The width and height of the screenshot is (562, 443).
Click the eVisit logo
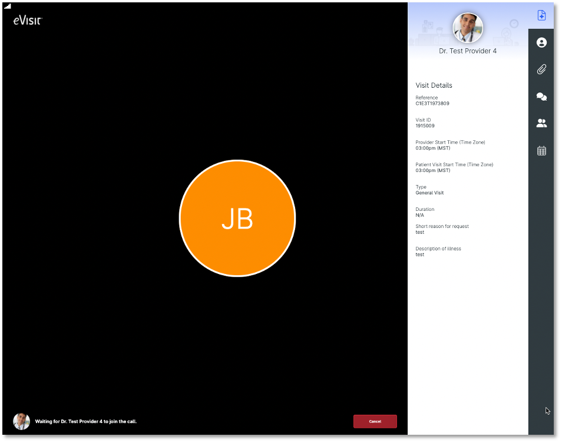(28, 21)
